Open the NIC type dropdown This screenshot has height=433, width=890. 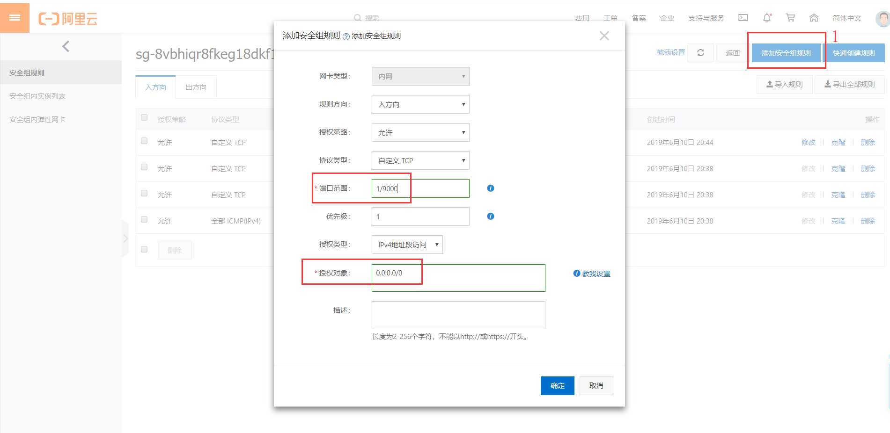tap(420, 76)
